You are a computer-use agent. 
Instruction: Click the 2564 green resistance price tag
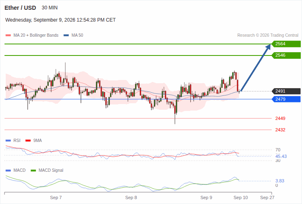click(286, 44)
